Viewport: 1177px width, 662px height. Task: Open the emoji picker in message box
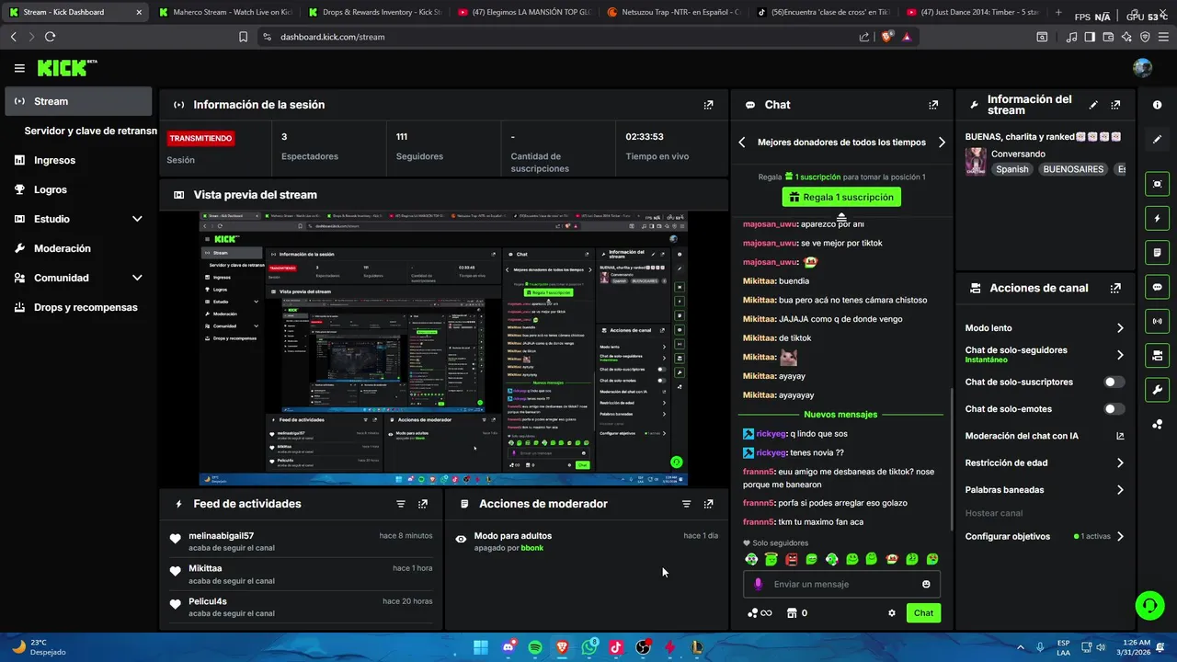pos(926,584)
